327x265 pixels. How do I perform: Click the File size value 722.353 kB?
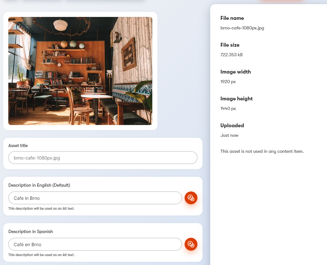[231, 55]
